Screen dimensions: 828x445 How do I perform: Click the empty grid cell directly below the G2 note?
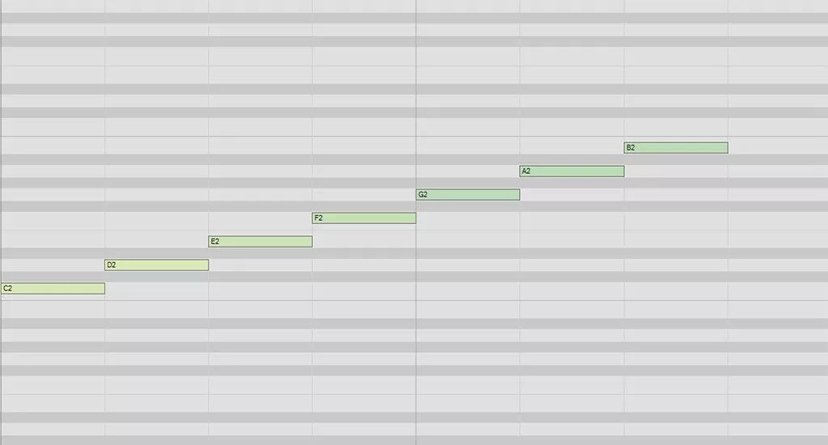pos(468,206)
